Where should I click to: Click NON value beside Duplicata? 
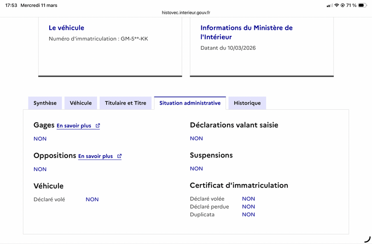pyautogui.click(x=248, y=214)
